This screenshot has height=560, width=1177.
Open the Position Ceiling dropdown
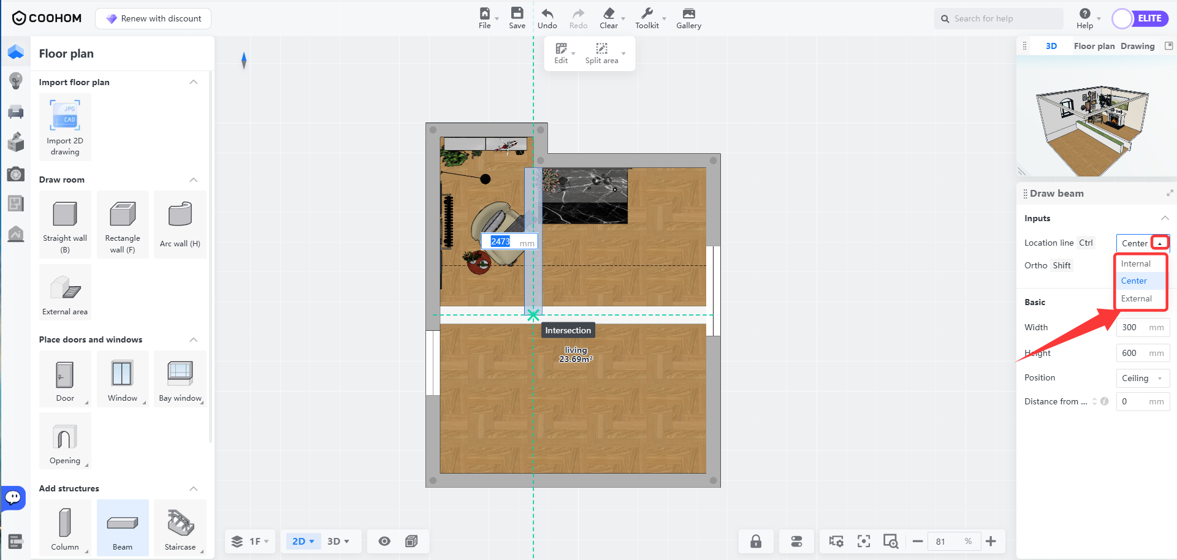[1142, 378]
